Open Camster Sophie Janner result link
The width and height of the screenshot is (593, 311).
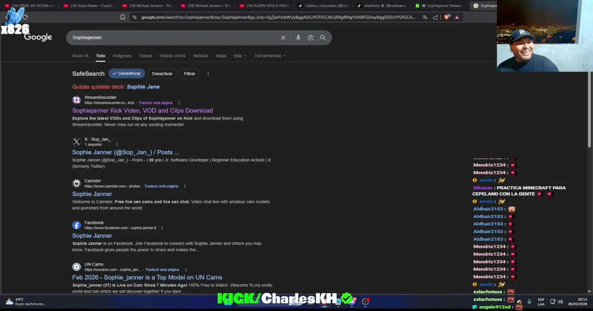(x=92, y=194)
